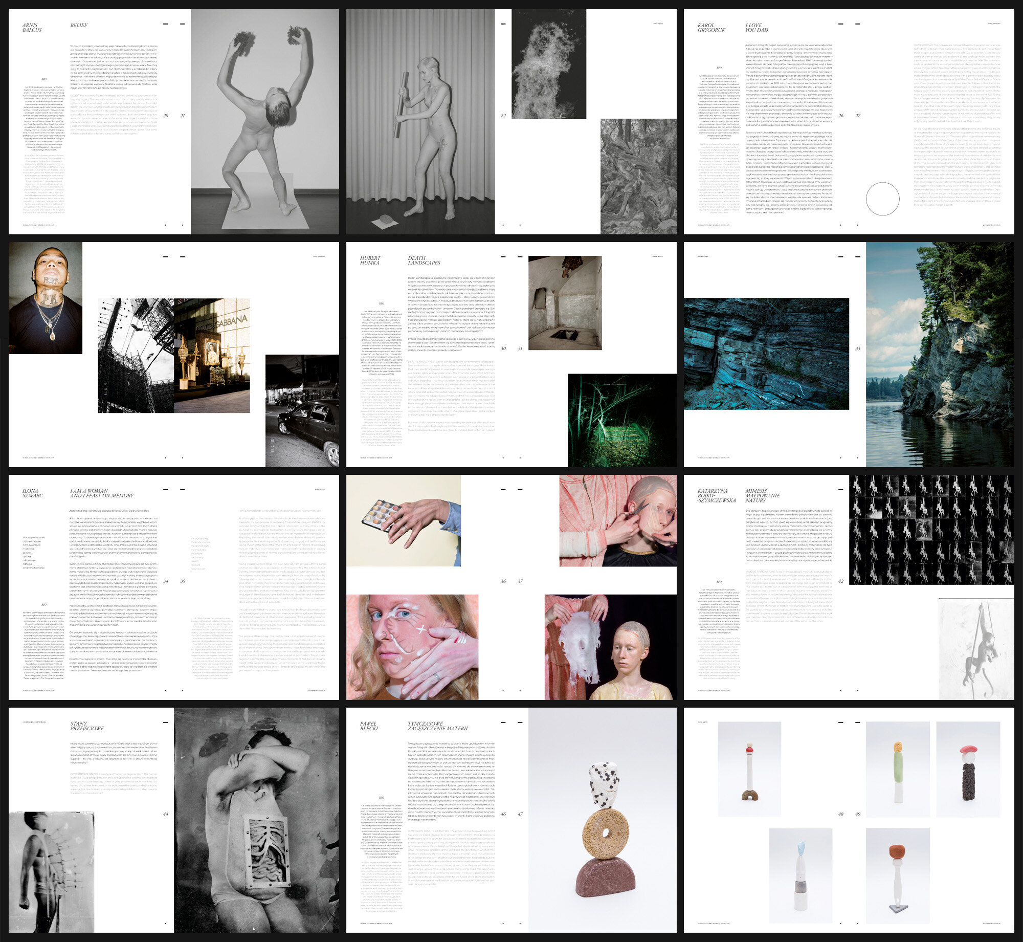Click page number "21"
1023x942 pixels.
[x=183, y=116]
